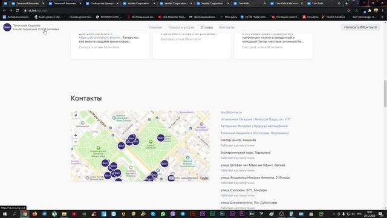Screen dimensions: 387x218
Task: Open a new browser tab with plus
Action: (346, 4)
